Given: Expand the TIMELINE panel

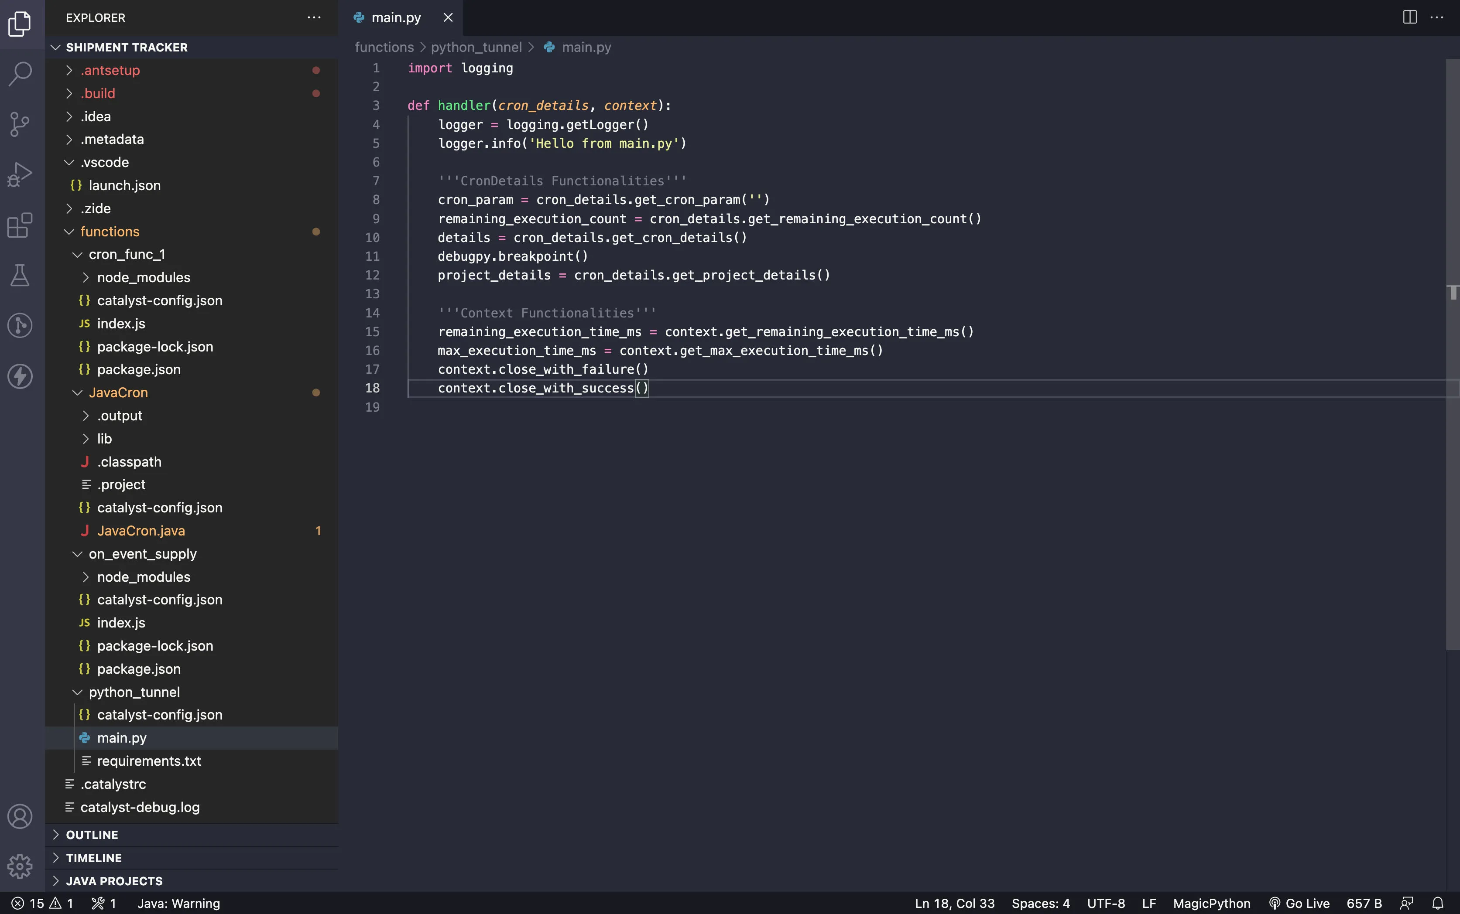Looking at the screenshot, I should [191, 858].
